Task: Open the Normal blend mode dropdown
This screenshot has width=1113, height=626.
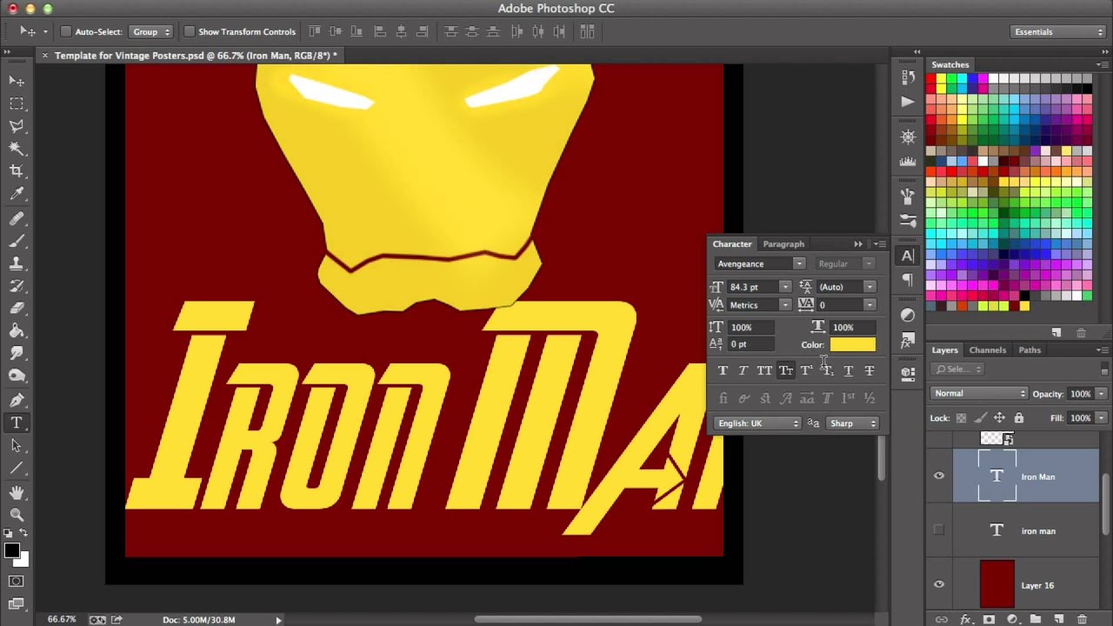Action: [979, 394]
